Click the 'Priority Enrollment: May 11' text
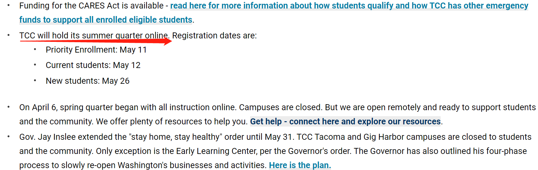 point(96,50)
